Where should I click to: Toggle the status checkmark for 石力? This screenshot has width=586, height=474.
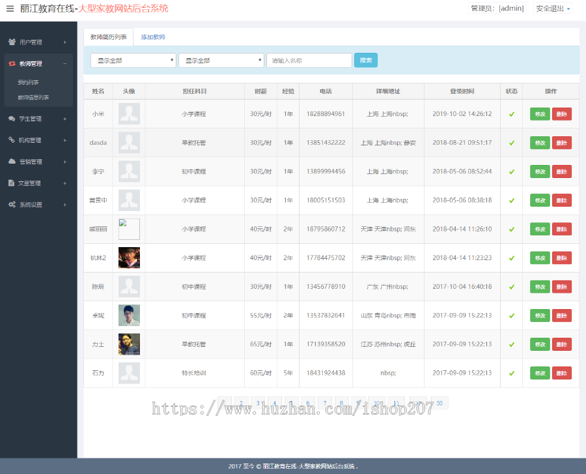(511, 373)
